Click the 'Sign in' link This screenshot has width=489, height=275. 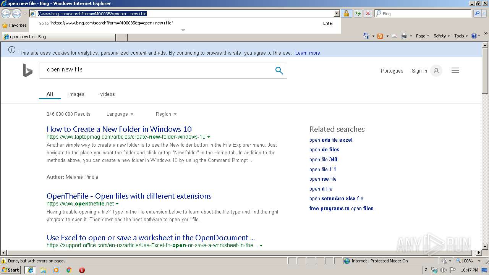point(419,71)
